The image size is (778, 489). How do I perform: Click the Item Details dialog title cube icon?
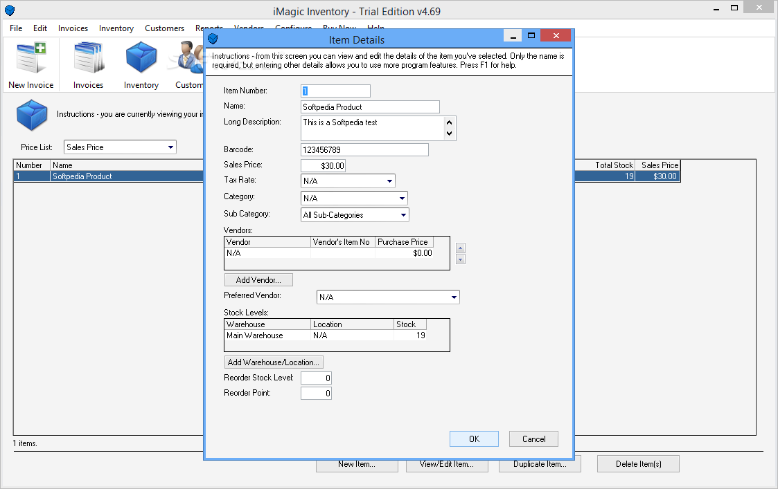213,39
